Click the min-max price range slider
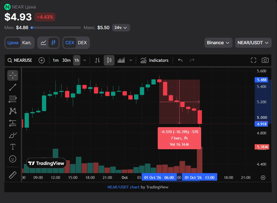The width and height of the screenshot is (277, 203). pyautogui.click(x=56, y=28)
